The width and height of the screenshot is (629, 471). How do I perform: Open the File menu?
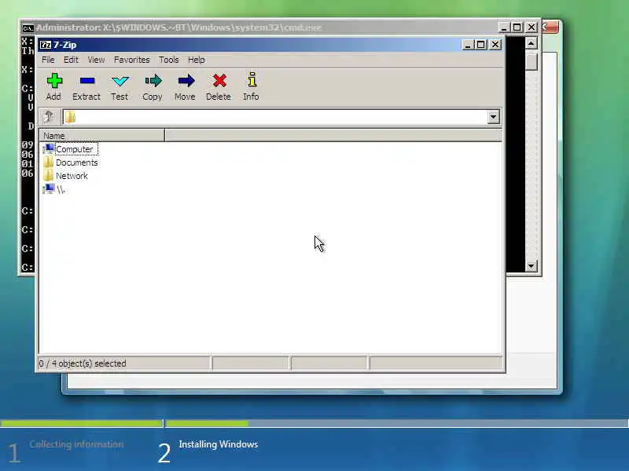48,60
